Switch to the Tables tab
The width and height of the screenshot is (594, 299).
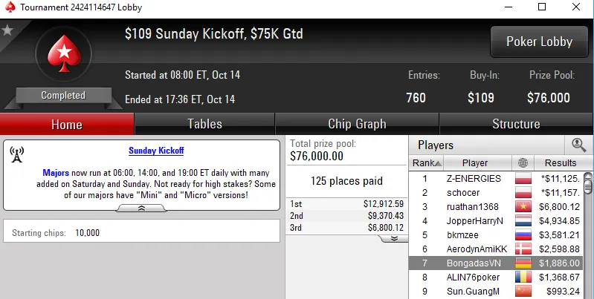click(204, 124)
